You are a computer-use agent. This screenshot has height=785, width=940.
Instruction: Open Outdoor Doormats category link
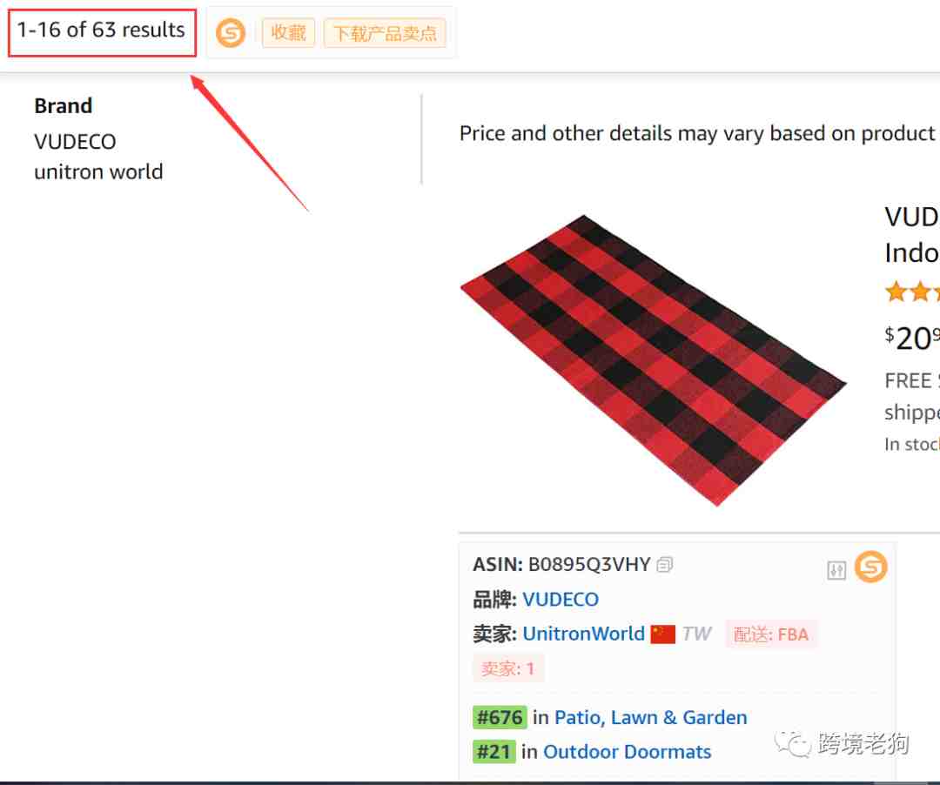click(x=627, y=751)
